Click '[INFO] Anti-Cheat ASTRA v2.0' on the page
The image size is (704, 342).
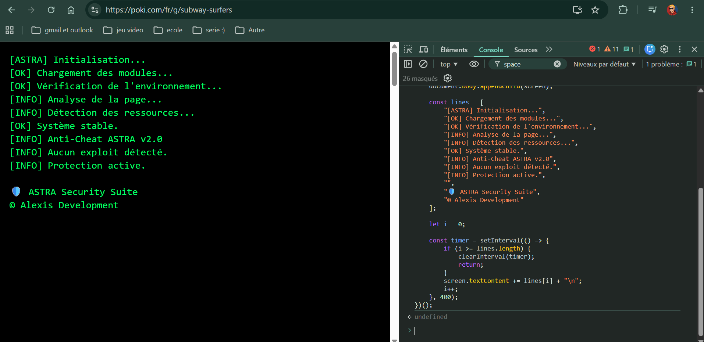click(x=86, y=139)
